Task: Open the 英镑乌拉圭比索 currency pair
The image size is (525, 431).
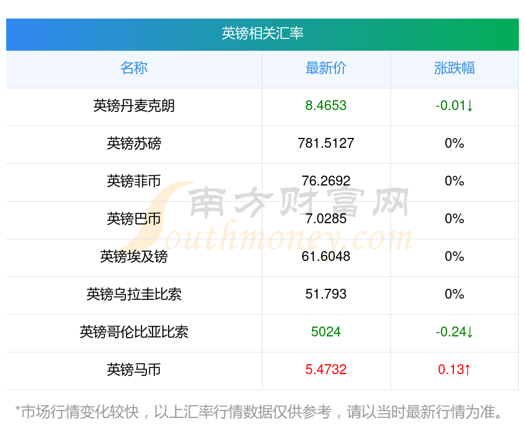Action: click(134, 294)
